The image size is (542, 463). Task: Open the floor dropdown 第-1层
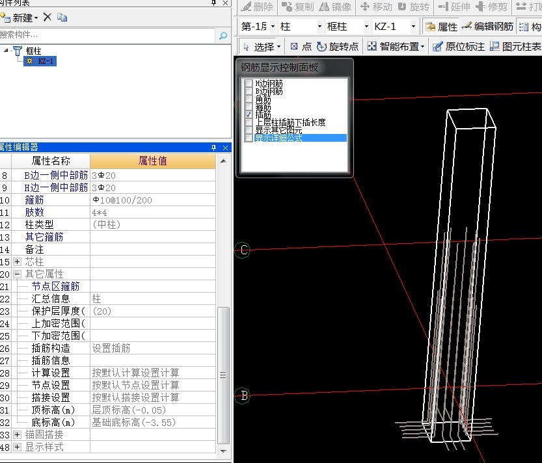(x=273, y=26)
